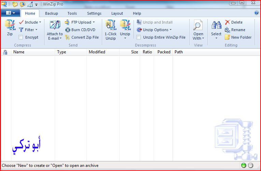Click the green status light
261x171 pixels.
pos(244,165)
